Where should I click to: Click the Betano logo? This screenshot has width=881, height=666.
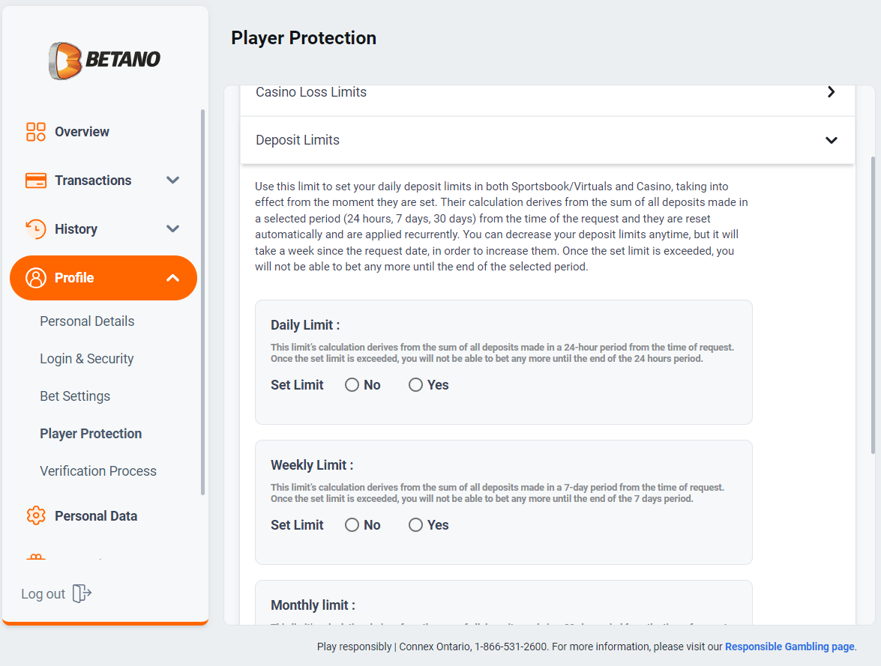pos(104,60)
